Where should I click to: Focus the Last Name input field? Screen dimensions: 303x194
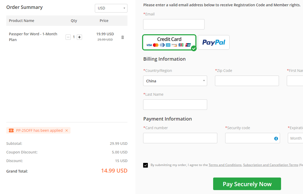tap(175, 105)
